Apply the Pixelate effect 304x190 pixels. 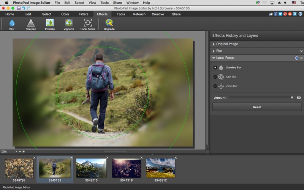point(50,24)
